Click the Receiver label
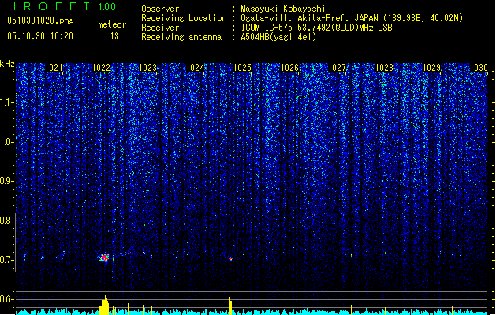Image resolution: width=496 pixels, height=315 pixels. point(160,28)
